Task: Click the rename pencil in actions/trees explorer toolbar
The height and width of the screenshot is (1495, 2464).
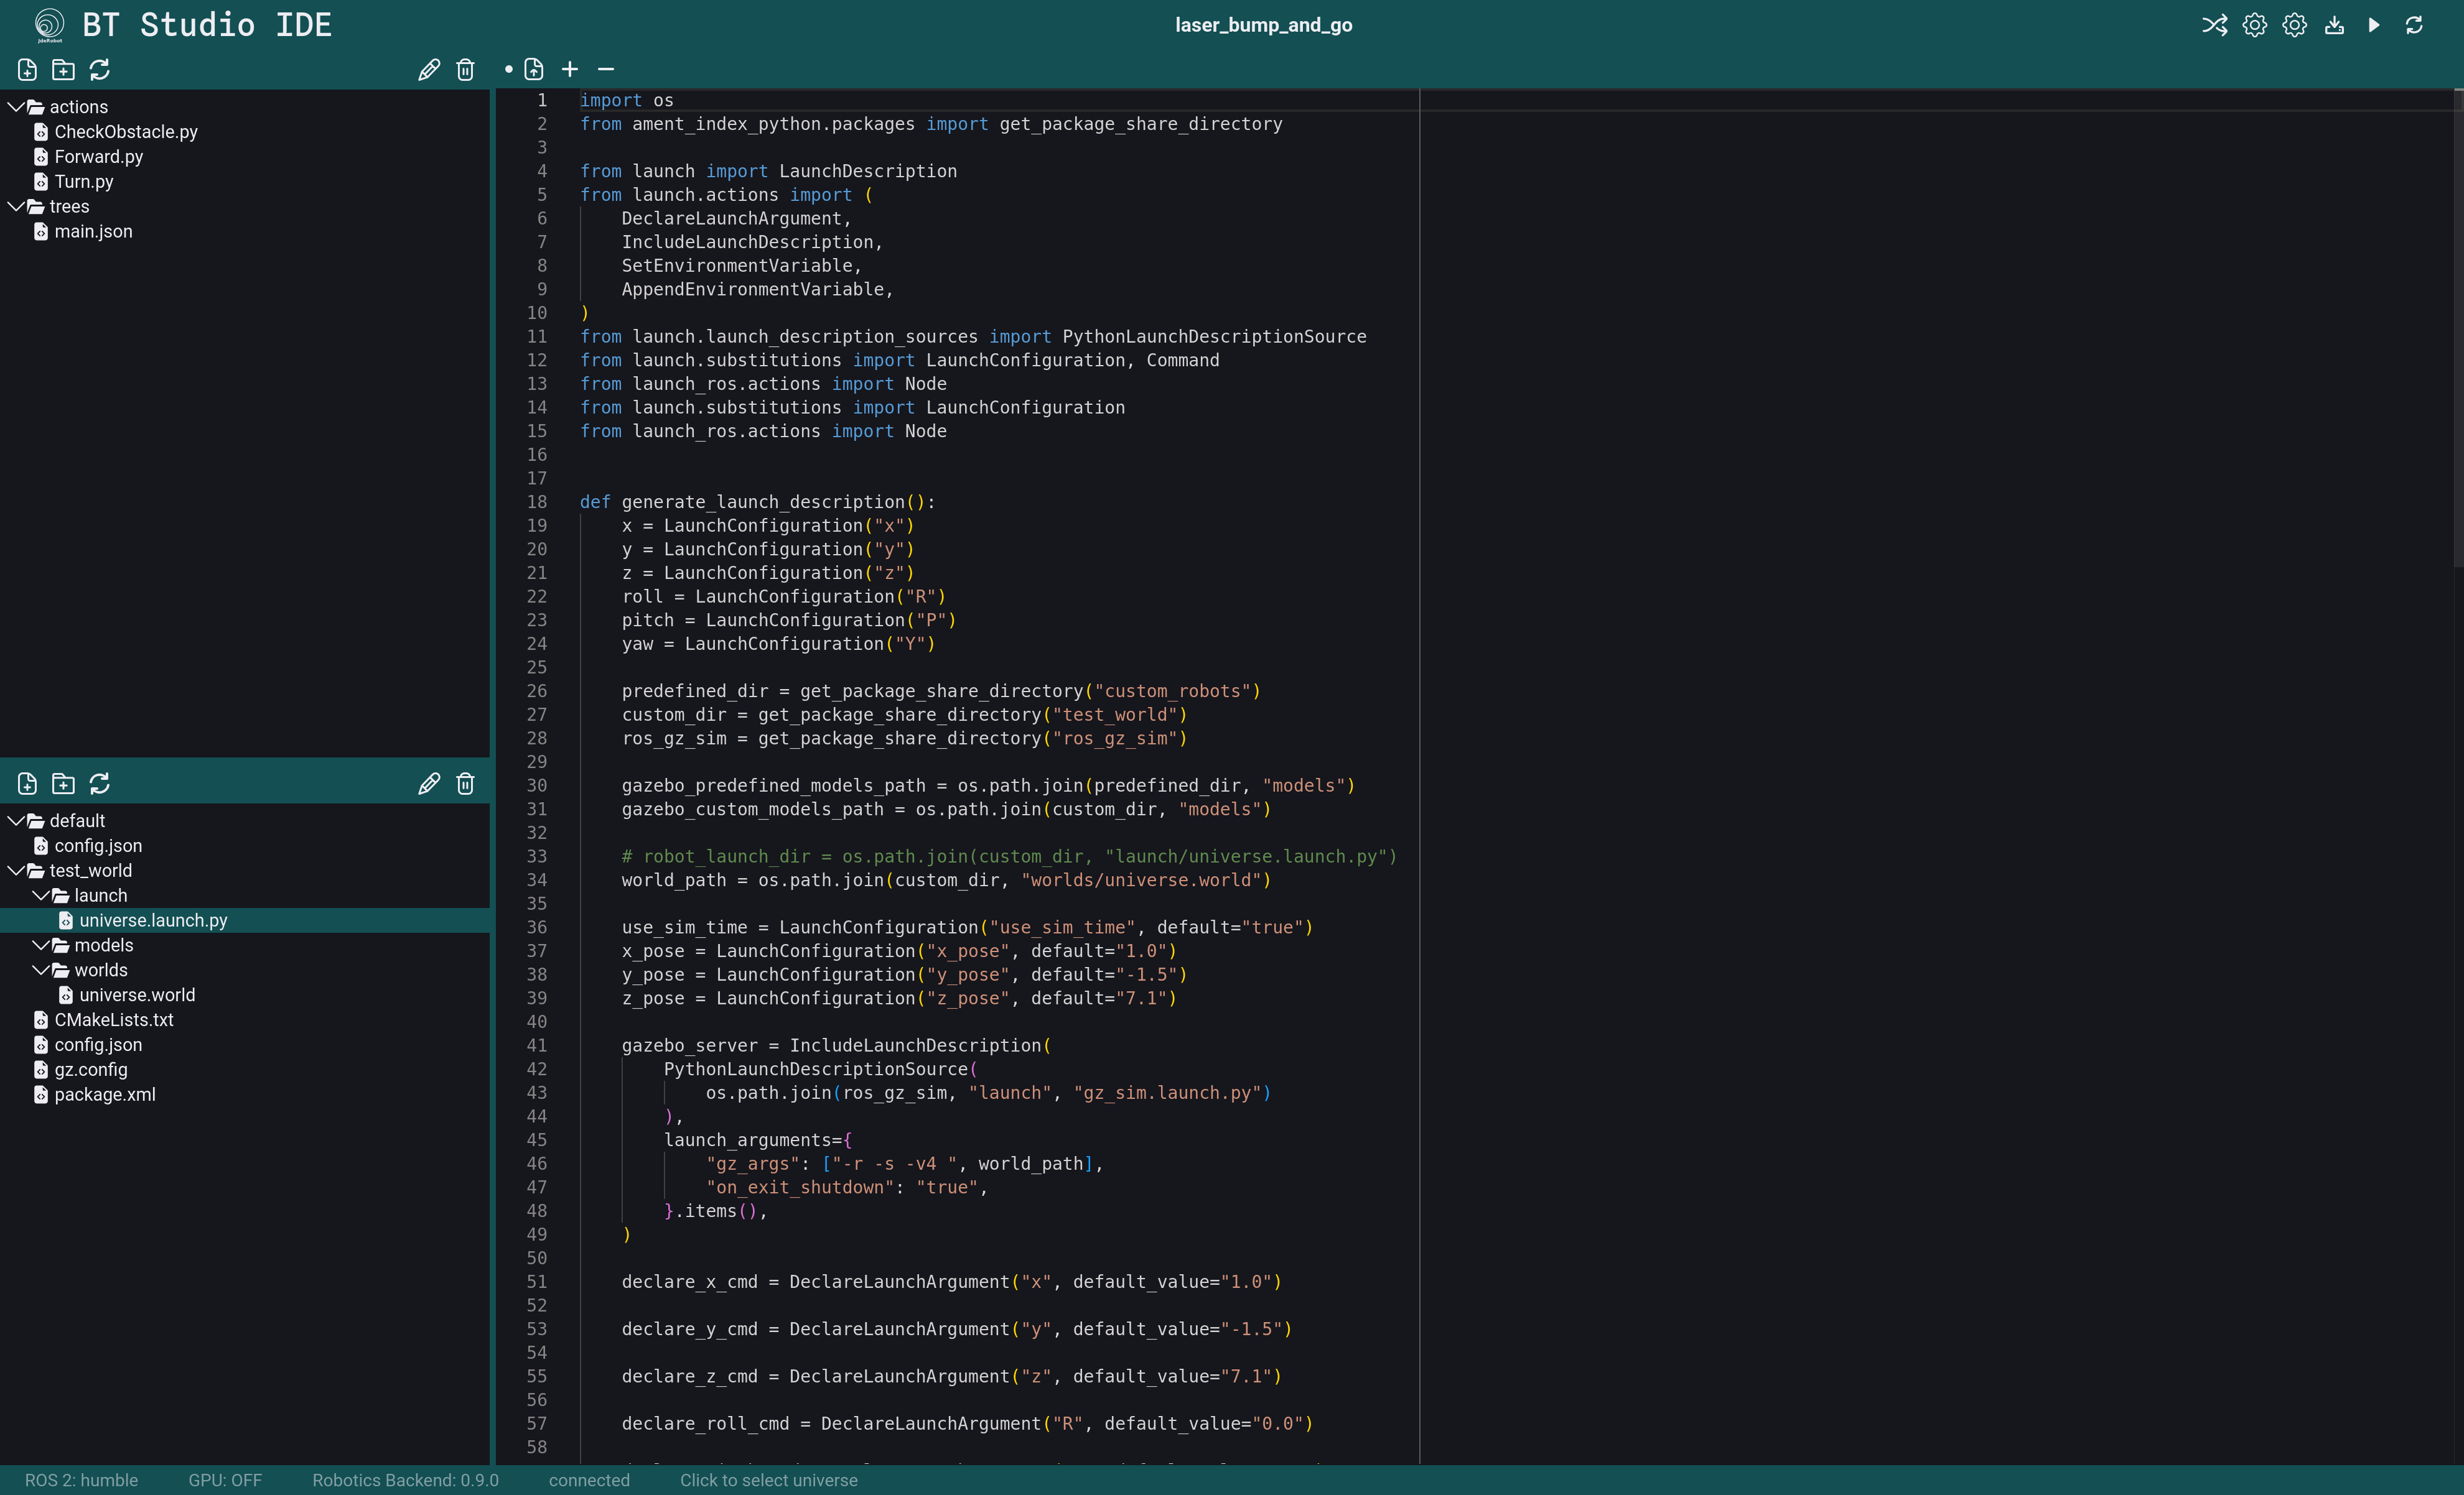Action: 429,70
